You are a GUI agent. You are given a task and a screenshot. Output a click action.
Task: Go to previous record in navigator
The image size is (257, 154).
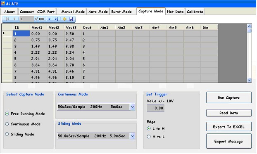[14, 19]
